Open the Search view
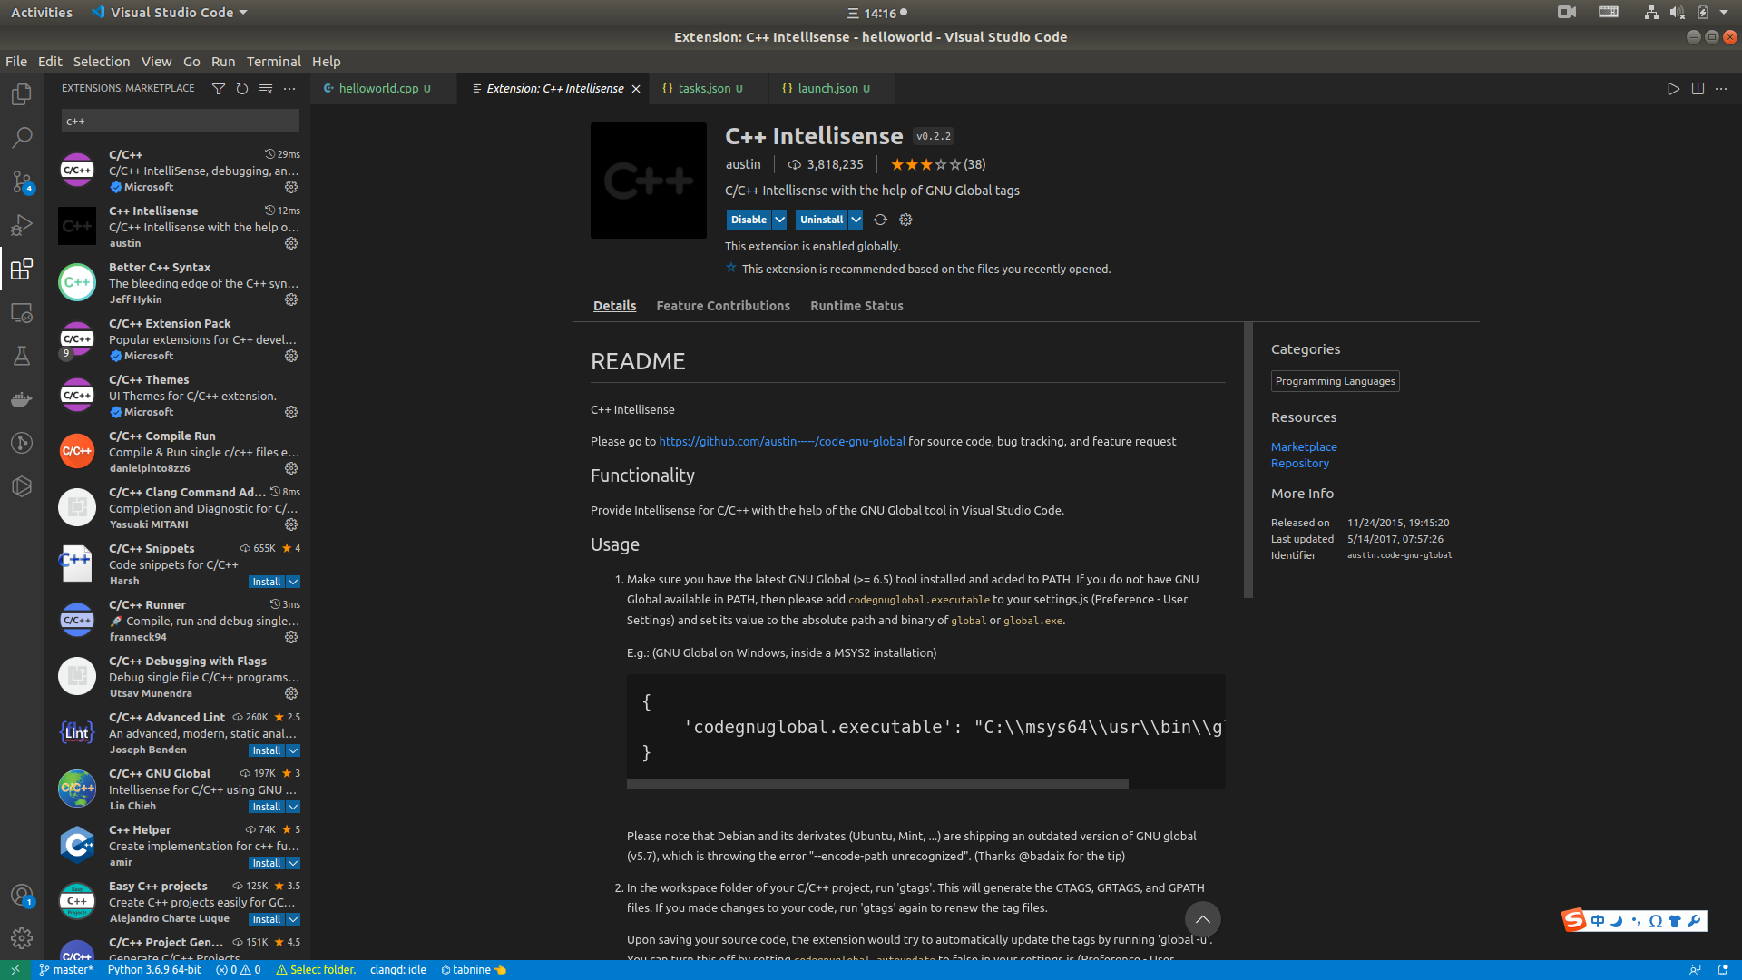This screenshot has height=980, width=1742. (x=22, y=137)
